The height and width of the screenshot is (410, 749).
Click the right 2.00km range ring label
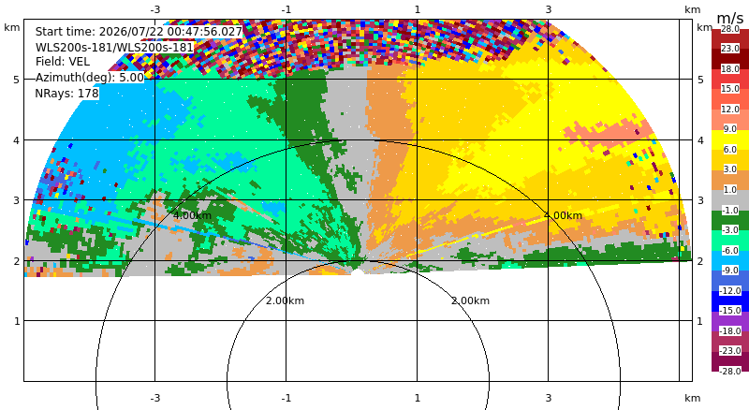coord(471,300)
